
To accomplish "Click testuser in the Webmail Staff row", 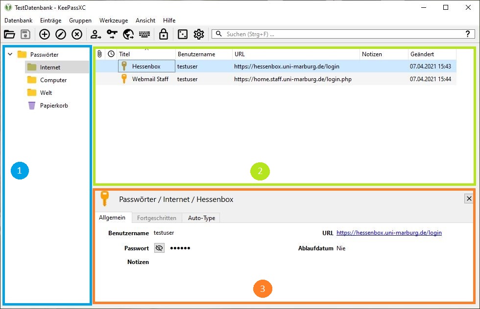I will click(187, 79).
